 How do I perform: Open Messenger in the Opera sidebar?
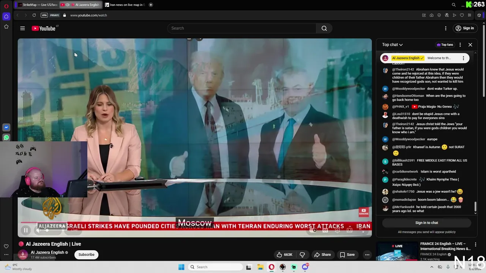[6, 127]
